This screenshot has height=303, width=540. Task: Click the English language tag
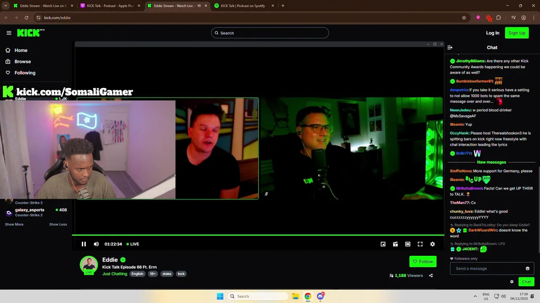pyautogui.click(x=137, y=274)
